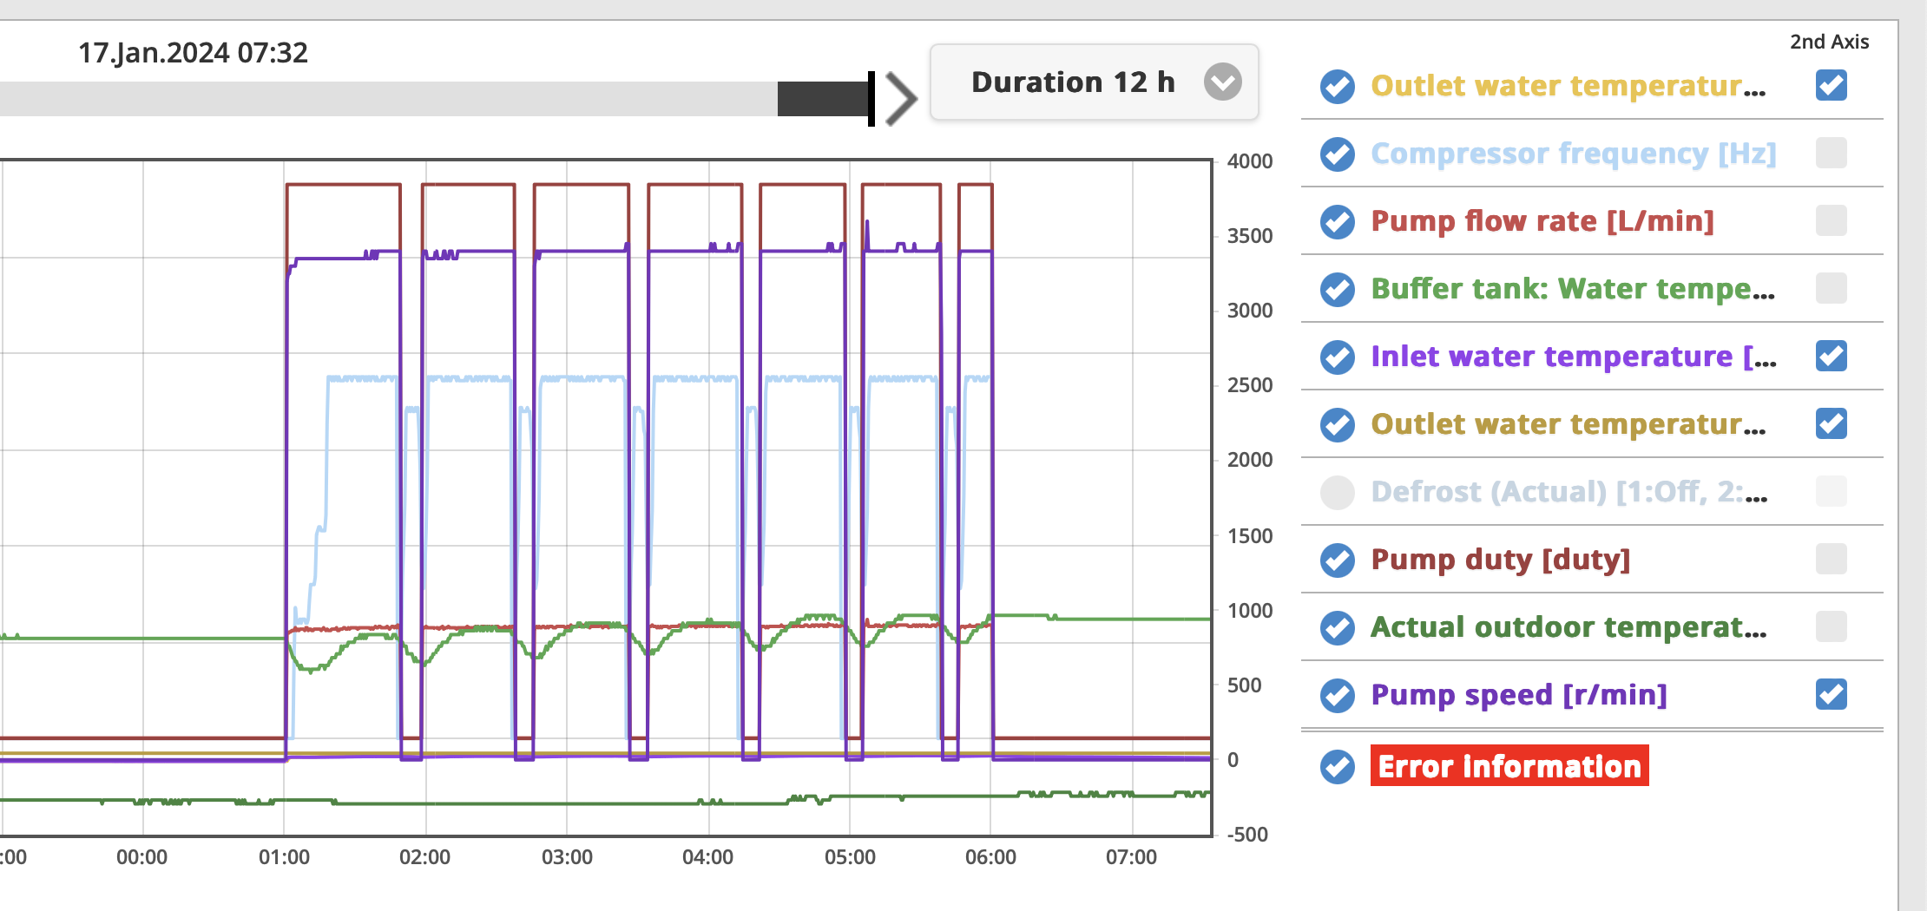Hide Actual outdoor temperature via check circle
1927x911 pixels.
tap(1337, 627)
